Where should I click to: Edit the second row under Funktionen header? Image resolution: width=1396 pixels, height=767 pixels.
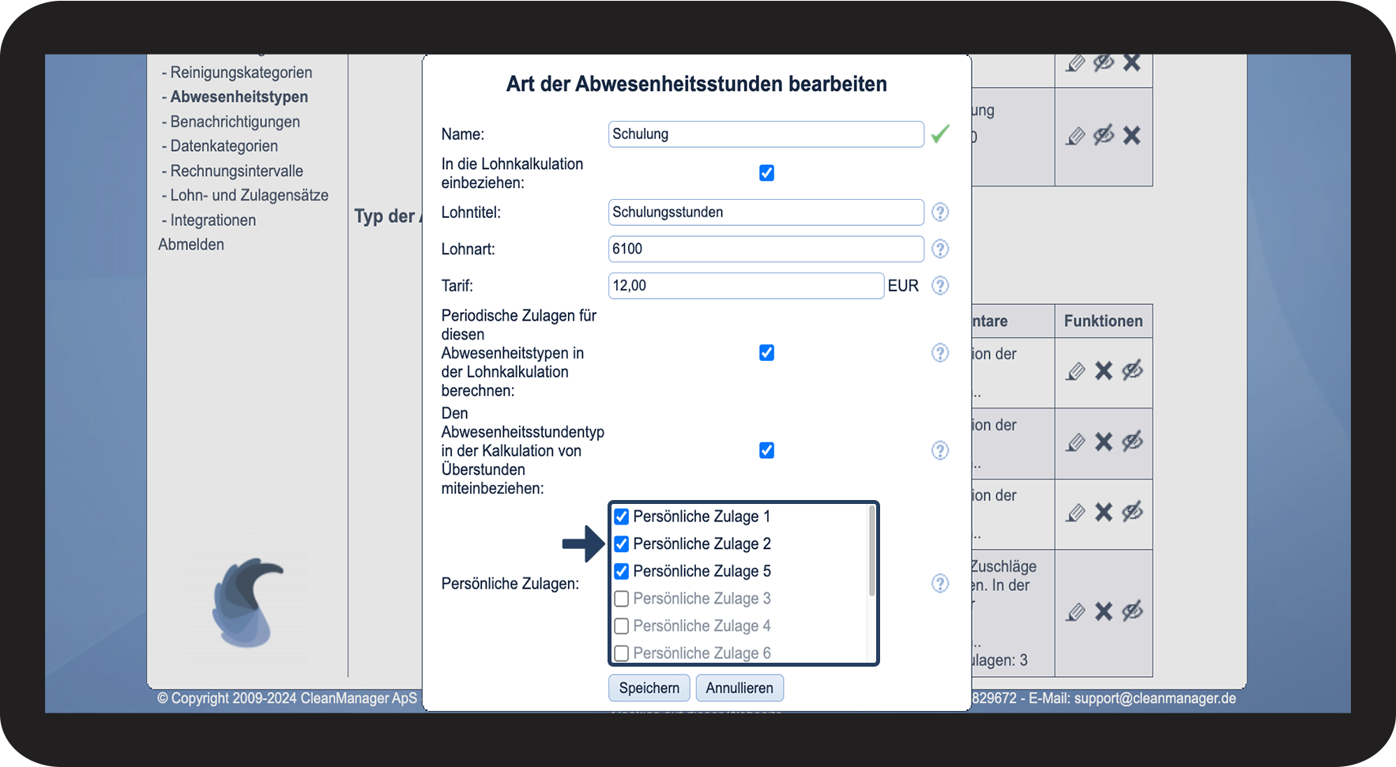pyautogui.click(x=1075, y=442)
